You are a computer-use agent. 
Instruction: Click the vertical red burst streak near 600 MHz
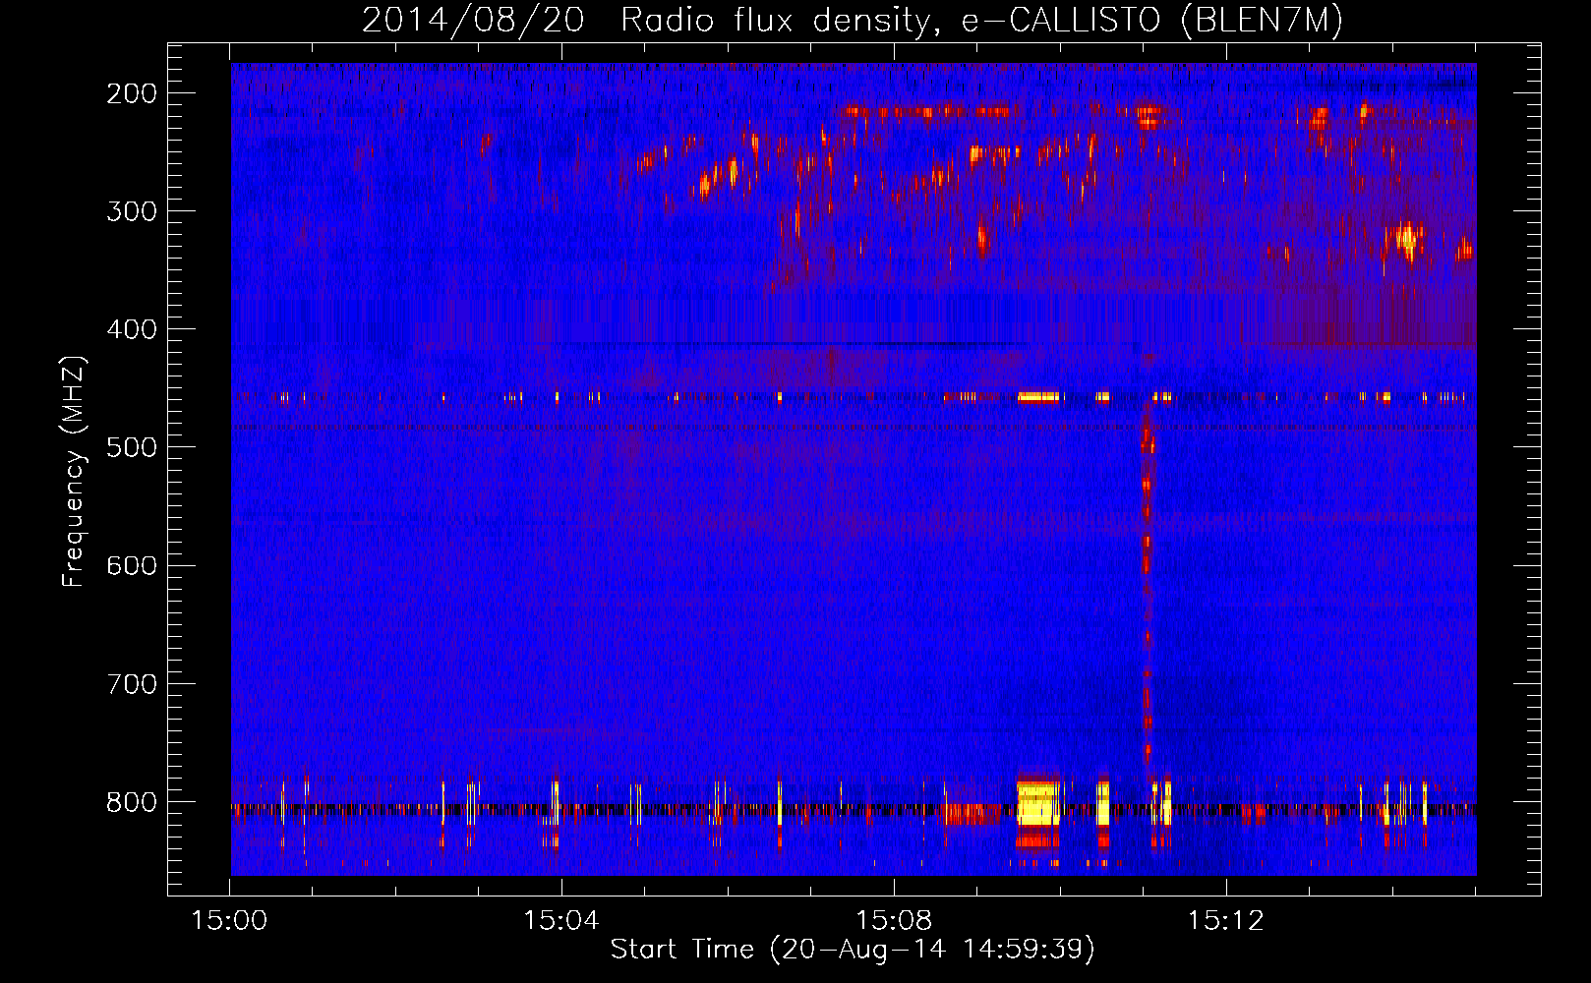(x=1147, y=590)
